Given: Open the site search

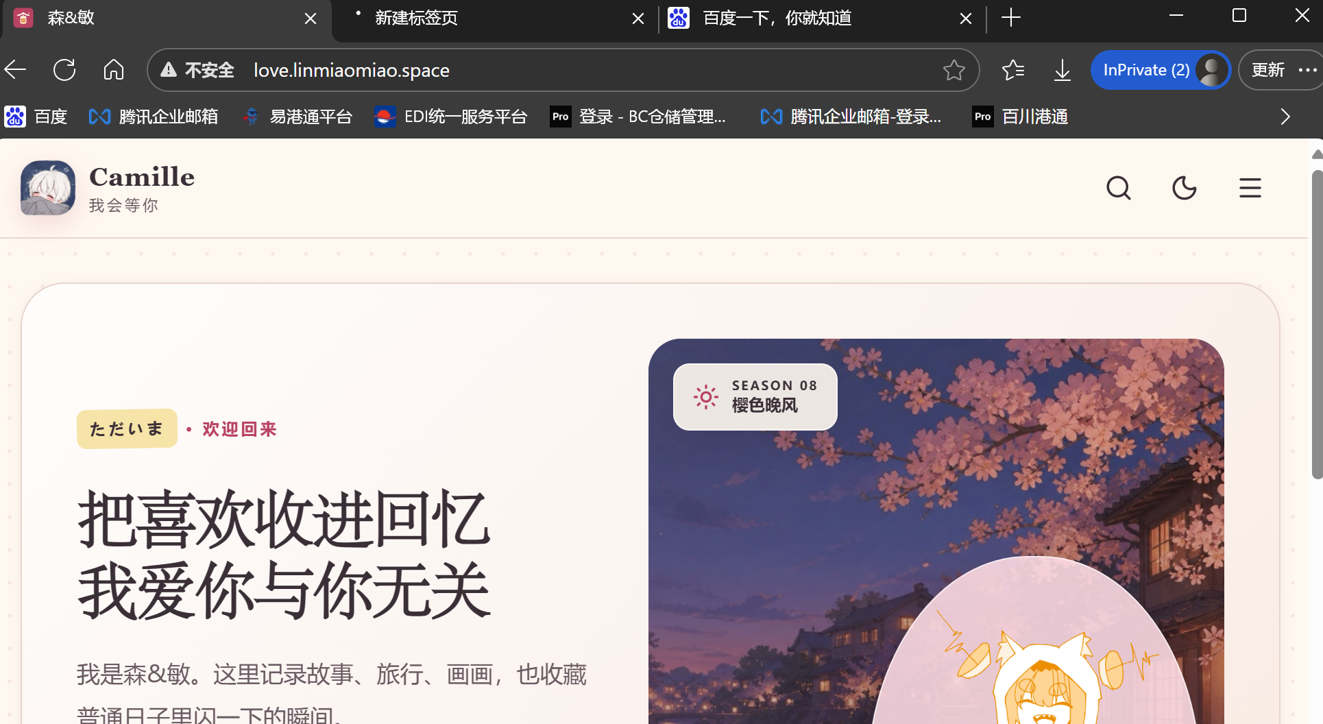Looking at the screenshot, I should 1119,188.
